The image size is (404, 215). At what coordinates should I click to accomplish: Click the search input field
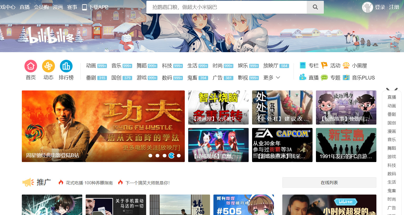[x=226, y=7]
